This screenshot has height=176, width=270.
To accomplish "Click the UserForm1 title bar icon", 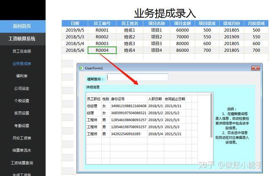I will pos(81,68).
